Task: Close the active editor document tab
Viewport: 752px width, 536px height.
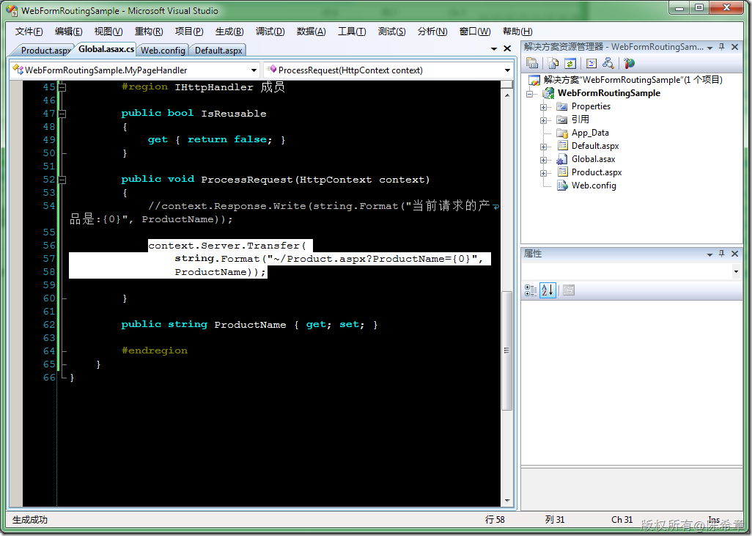Action: [507, 48]
